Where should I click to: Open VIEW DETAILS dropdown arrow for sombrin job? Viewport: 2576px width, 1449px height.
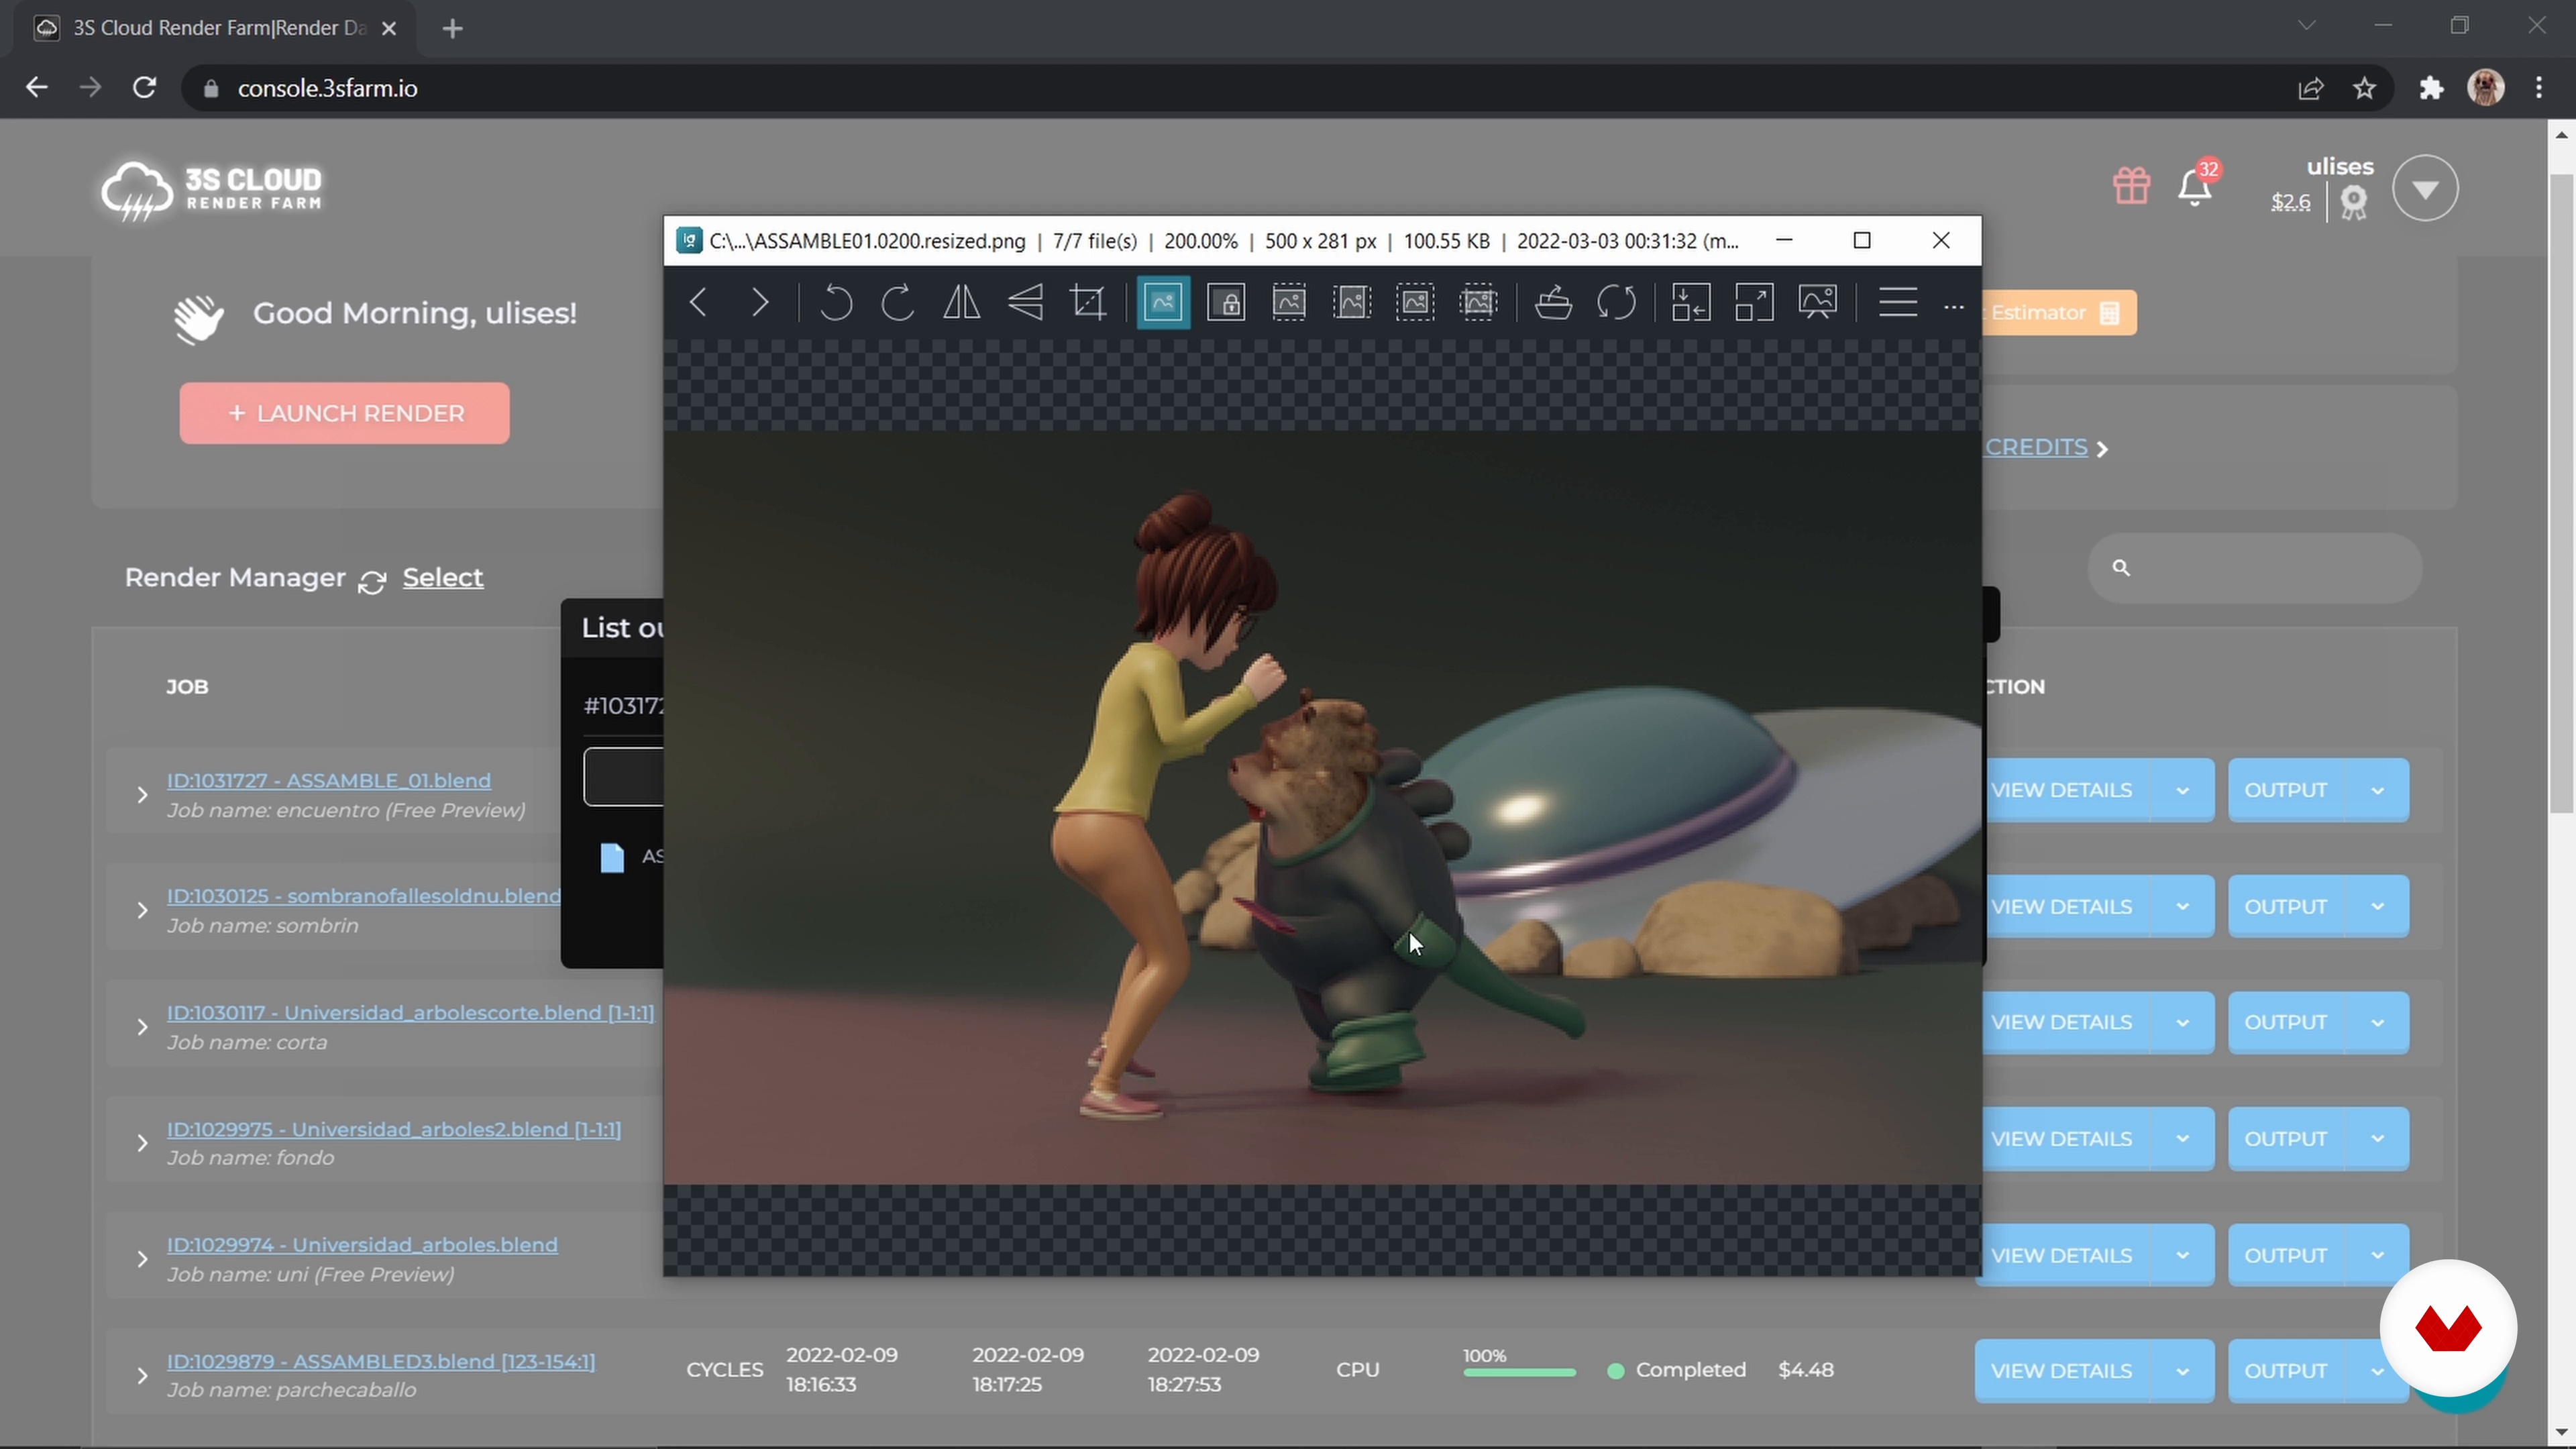tap(2183, 907)
